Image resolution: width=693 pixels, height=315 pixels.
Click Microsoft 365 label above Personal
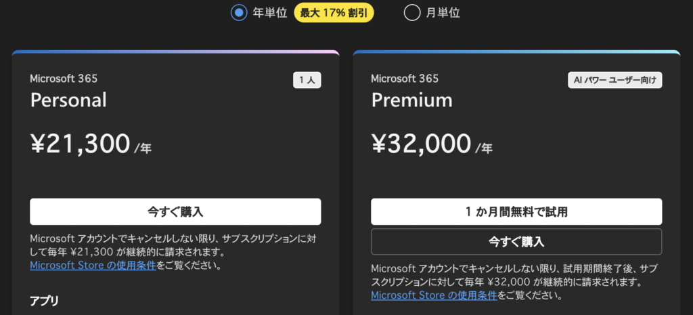coord(64,79)
